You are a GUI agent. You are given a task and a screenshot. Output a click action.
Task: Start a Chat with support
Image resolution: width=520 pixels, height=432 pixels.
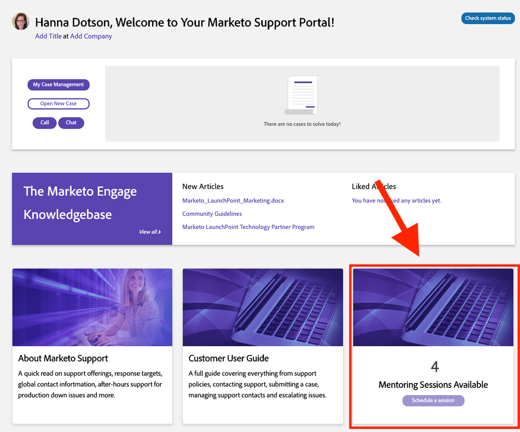(71, 123)
